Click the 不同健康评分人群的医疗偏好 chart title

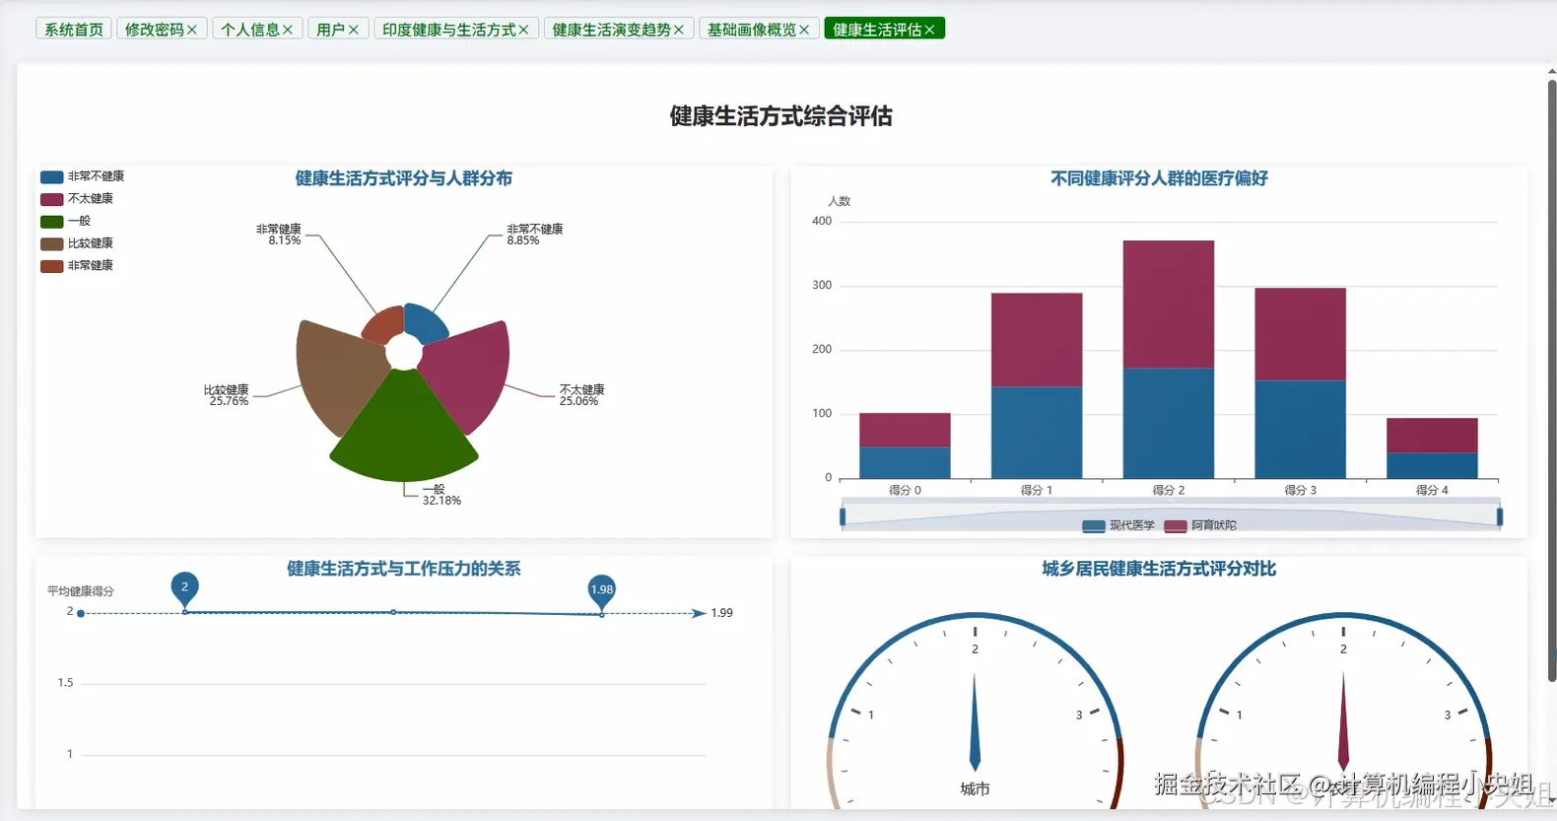click(1159, 178)
